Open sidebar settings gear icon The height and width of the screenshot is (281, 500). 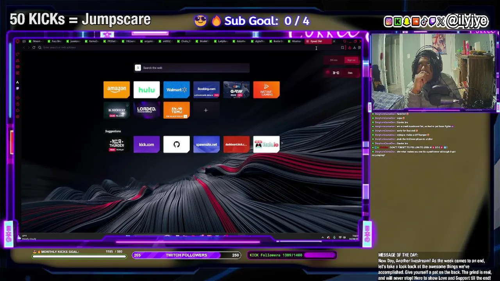click(18, 116)
